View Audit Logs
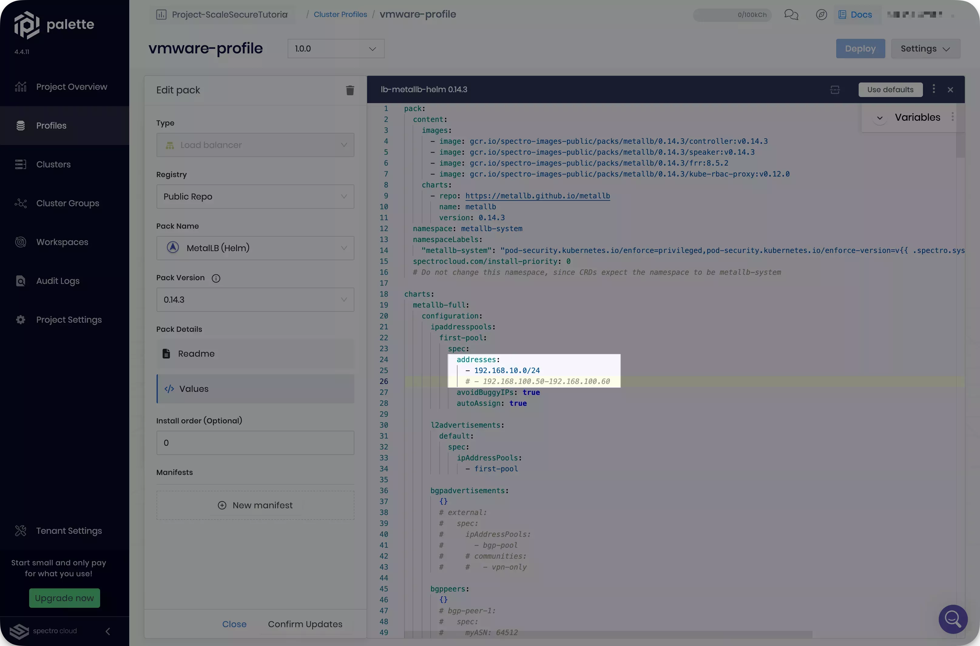980x646 pixels. (x=64, y=281)
